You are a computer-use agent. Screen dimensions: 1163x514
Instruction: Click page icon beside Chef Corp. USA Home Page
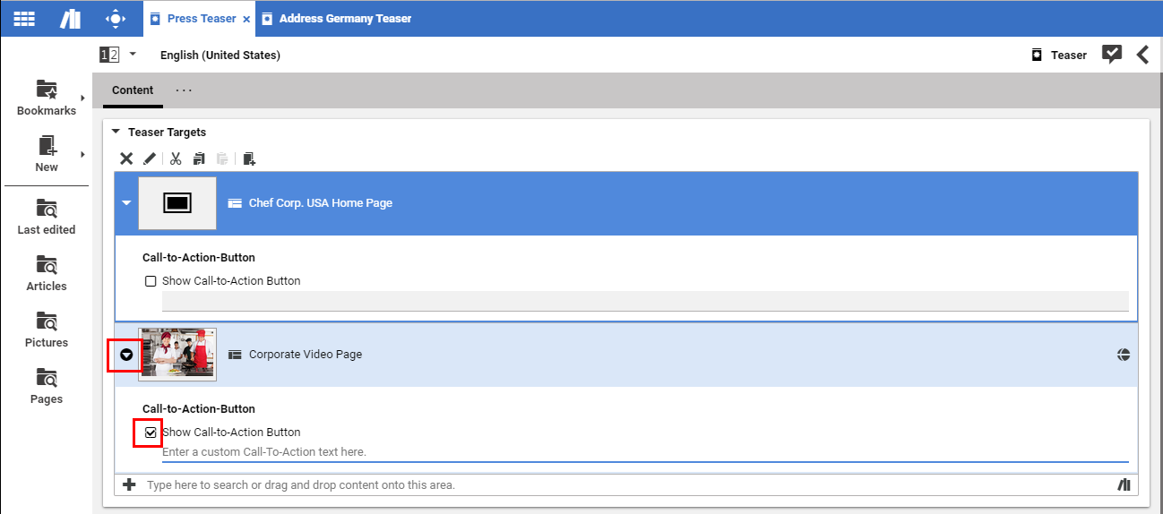tap(235, 203)
